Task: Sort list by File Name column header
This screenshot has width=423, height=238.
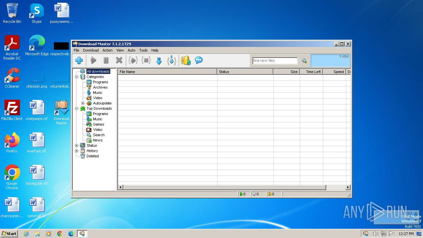Action: click(167, 72)
